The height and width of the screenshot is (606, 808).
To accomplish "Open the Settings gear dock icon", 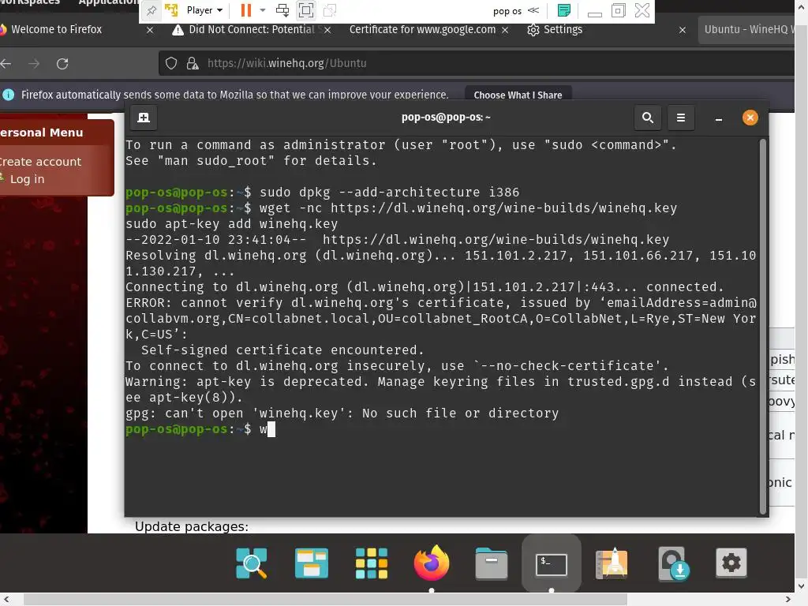I will pos(731,563).
